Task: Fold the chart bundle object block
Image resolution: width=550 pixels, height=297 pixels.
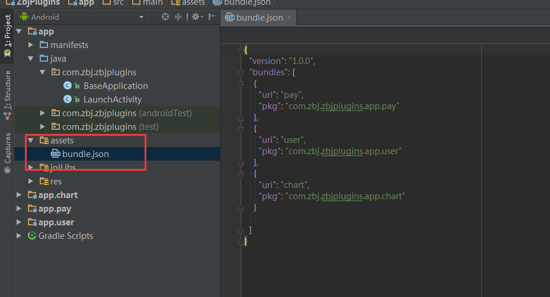Action: pos(241,174)
